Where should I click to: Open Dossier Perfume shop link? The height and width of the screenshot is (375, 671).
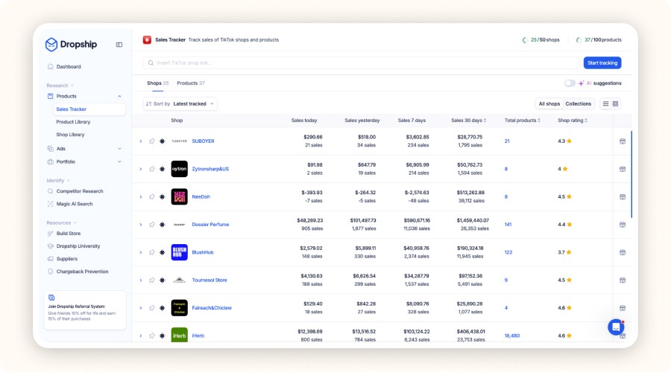[210, 225]
